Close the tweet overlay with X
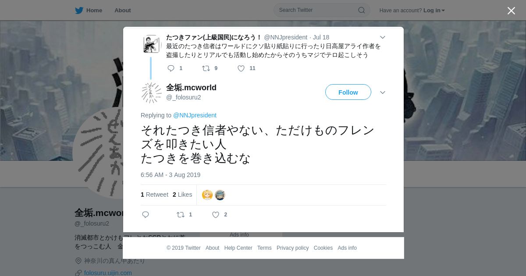Screen dimensions: 526x276 coord(511,11)
